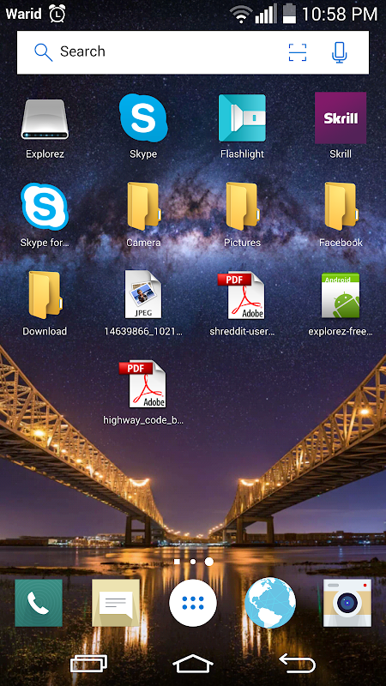Open the Skrill app
The height and width of the screenshot is (686, 386).
(x=341, y=117)
